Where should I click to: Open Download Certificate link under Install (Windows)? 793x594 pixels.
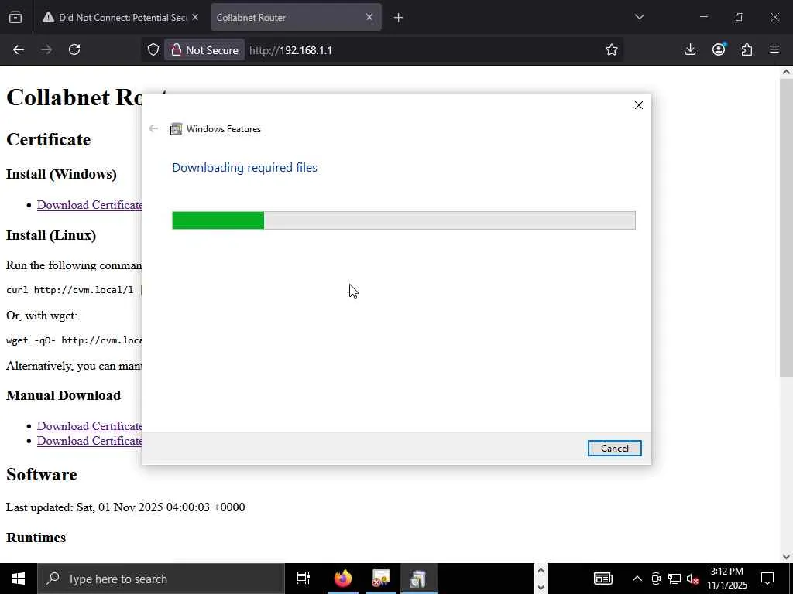click(90, 204)
